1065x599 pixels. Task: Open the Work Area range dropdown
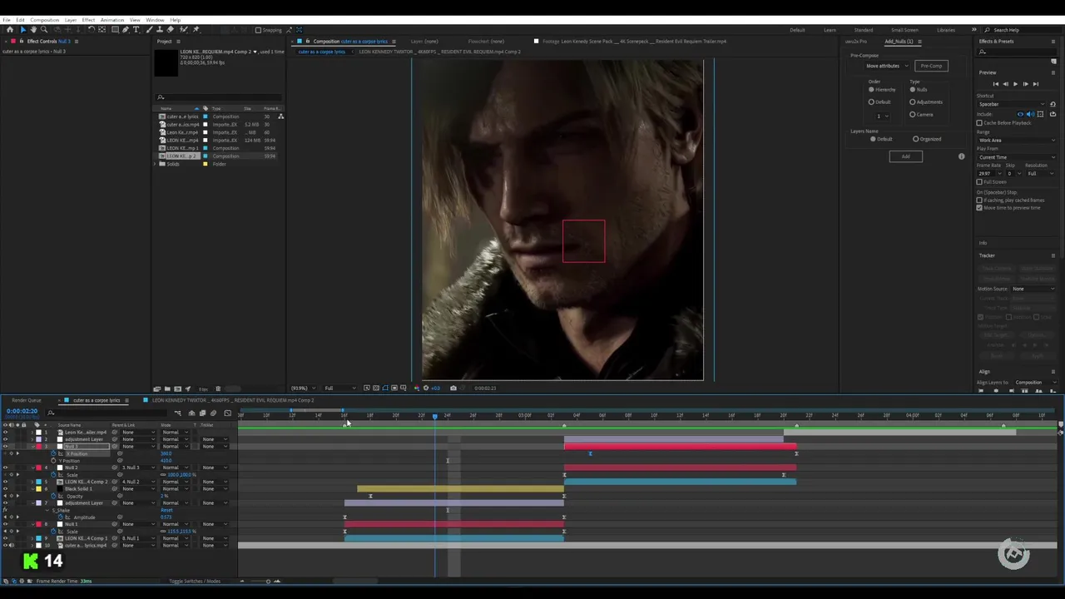[x=1017, y=140]
